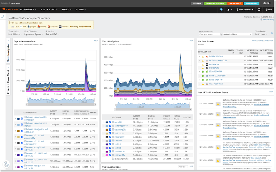Open the Manage Flow Sources link
Viewport: 276px width, 172px height.
(x=260, y=41)
